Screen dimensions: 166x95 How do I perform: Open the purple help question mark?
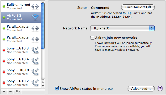(x=160, y=88)
